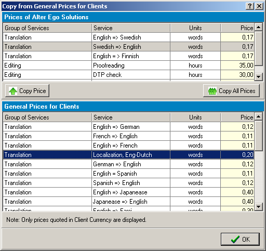Sort upper table by Group of Services header

point(47,28)
